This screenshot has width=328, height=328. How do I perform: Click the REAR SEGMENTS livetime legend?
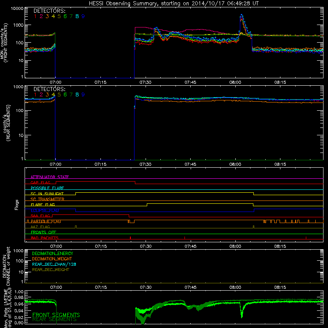(55, 319)
